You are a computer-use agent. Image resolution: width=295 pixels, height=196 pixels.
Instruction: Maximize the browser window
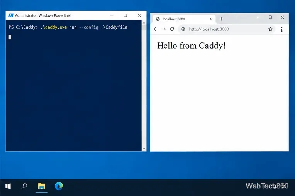point(270,17)
